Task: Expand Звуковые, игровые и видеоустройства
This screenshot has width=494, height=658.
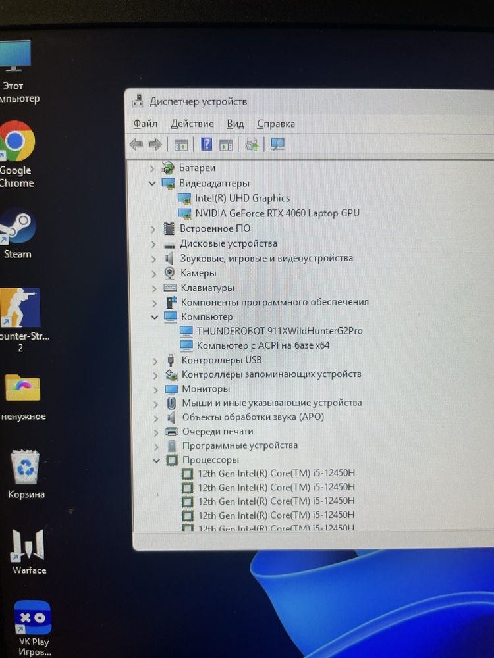Action: (x=153, y=259)
